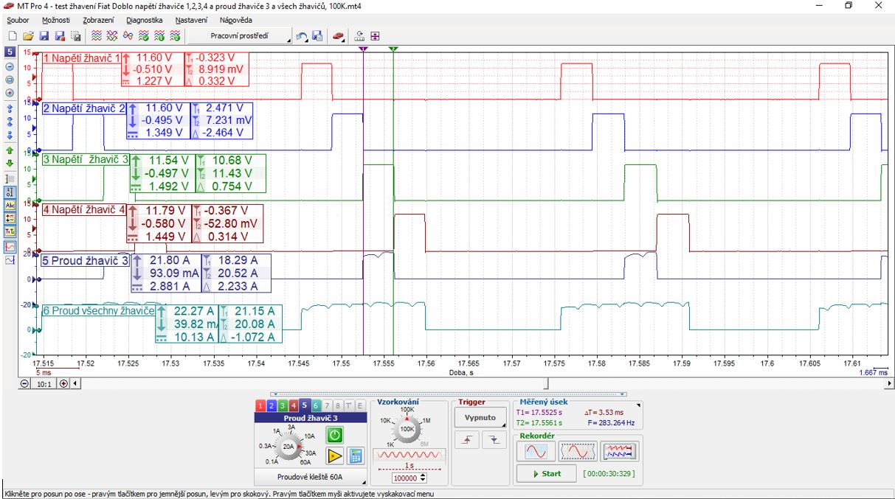895x499 pixels.
Task: Open the Soubor menu
Action: [x=18, y=20]
